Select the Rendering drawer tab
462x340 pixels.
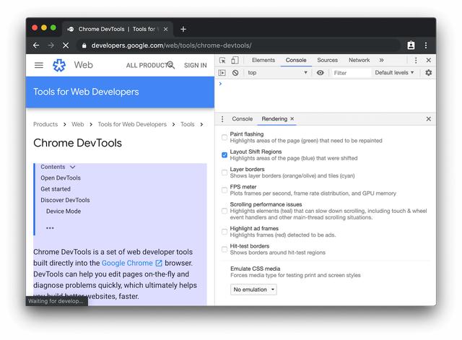[x=274, y=118]
